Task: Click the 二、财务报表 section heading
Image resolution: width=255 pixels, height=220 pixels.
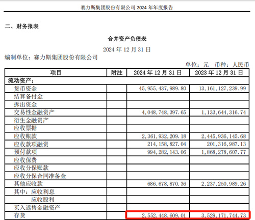Action: click(22, 26)
